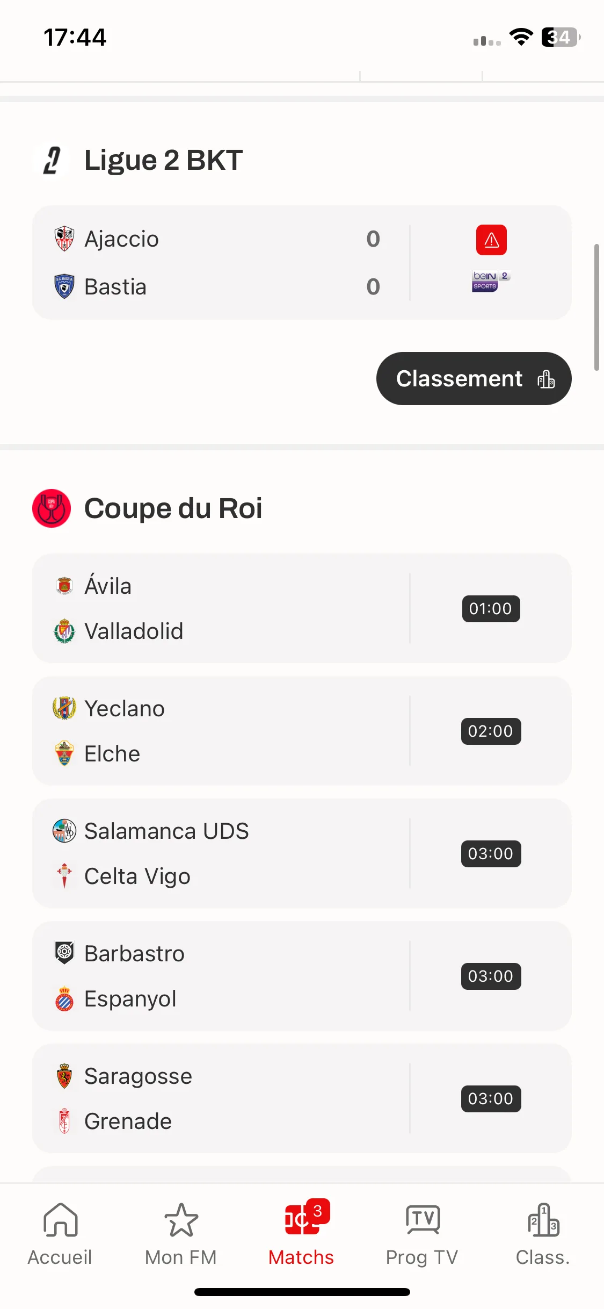The height and width of the screenshot is (1309, 604).
Task: Open the Ligue 2 BKT heading
Action: pyautogui.click(x=164, y=160)
